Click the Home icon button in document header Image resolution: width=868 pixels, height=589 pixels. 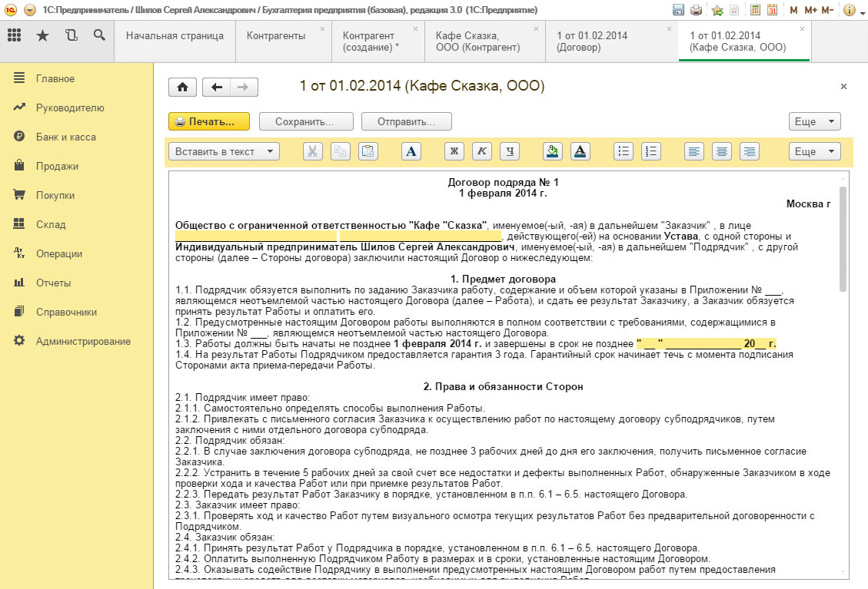182,88
